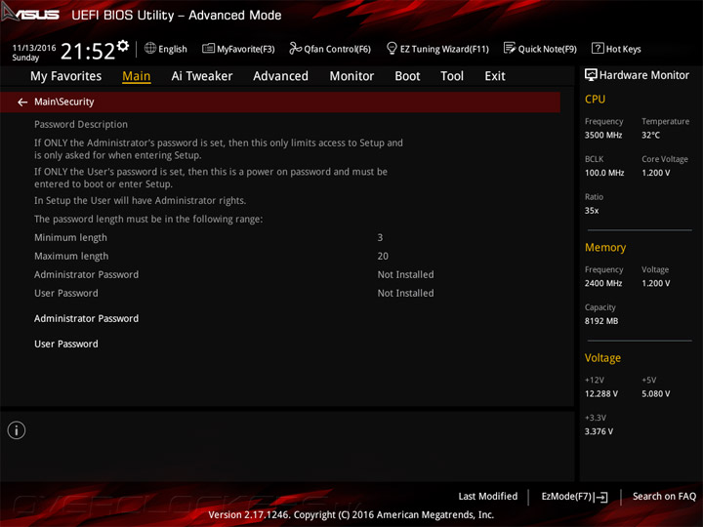Screen dimensions: 703x527
Task: Select the Main tab
Action: pyautogui.click(x=137, y=76)
